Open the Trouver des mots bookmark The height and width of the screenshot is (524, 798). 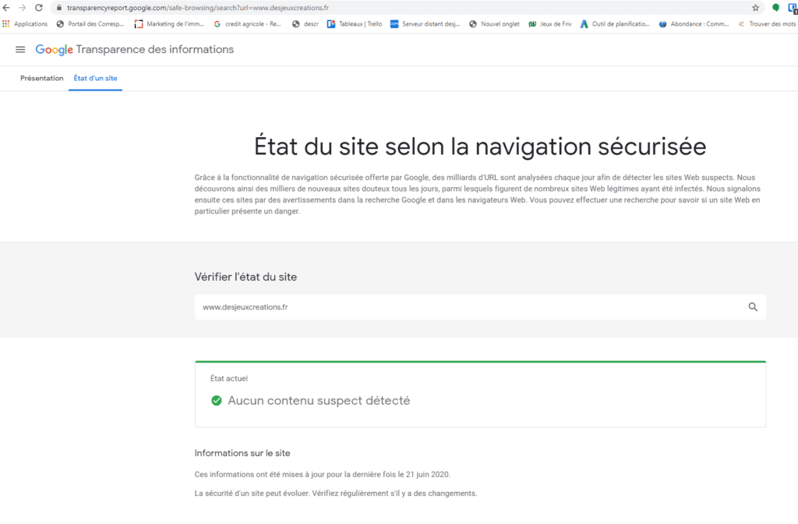point(767,24)
